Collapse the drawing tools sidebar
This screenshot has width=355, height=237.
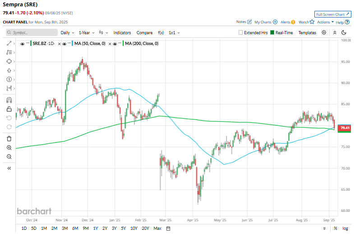coord(9,168)
